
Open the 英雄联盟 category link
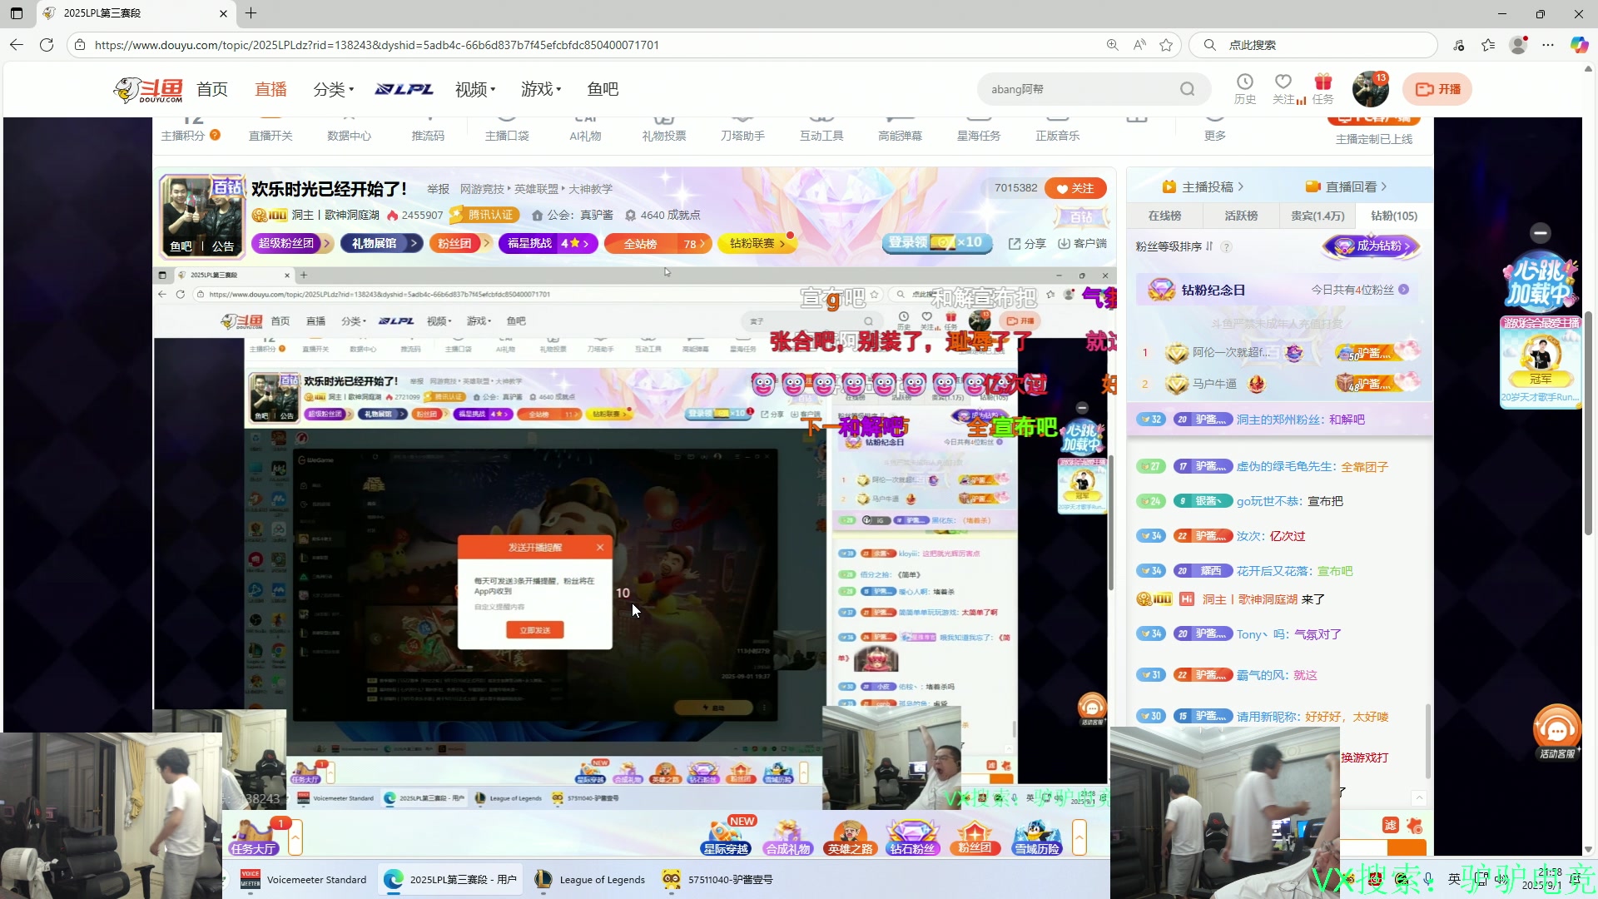point(536,189)
